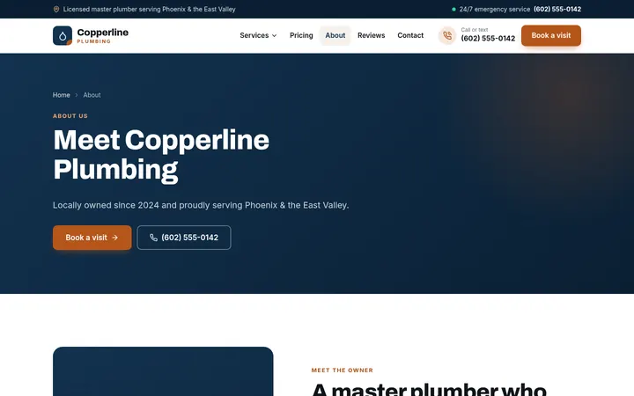Click the 'PLUMBING' logo subtitle
This screenshot has height=396, width=634.
click(x=94, y=41)
